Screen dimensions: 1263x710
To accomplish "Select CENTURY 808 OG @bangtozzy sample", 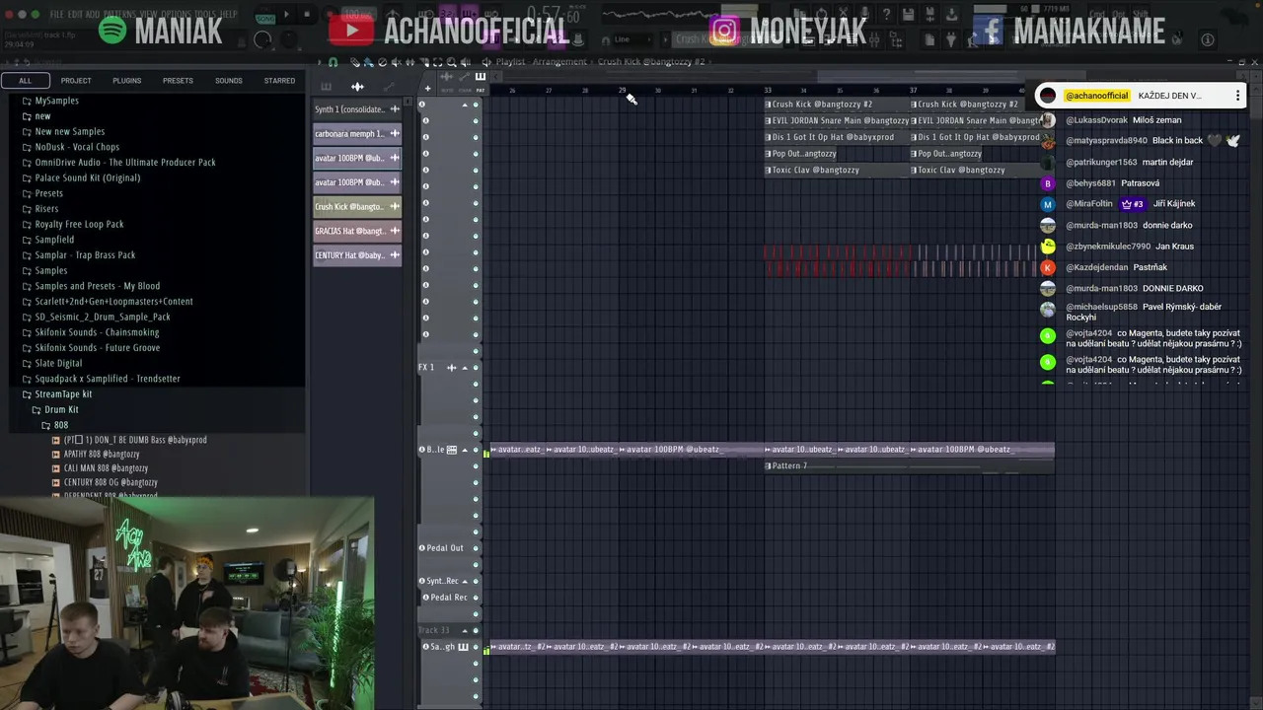I will pos(111,482).
